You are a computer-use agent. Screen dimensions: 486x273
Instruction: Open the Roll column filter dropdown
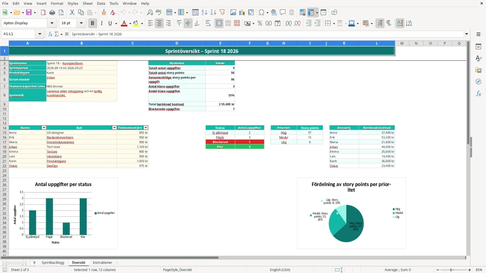(x=115, y=128)
